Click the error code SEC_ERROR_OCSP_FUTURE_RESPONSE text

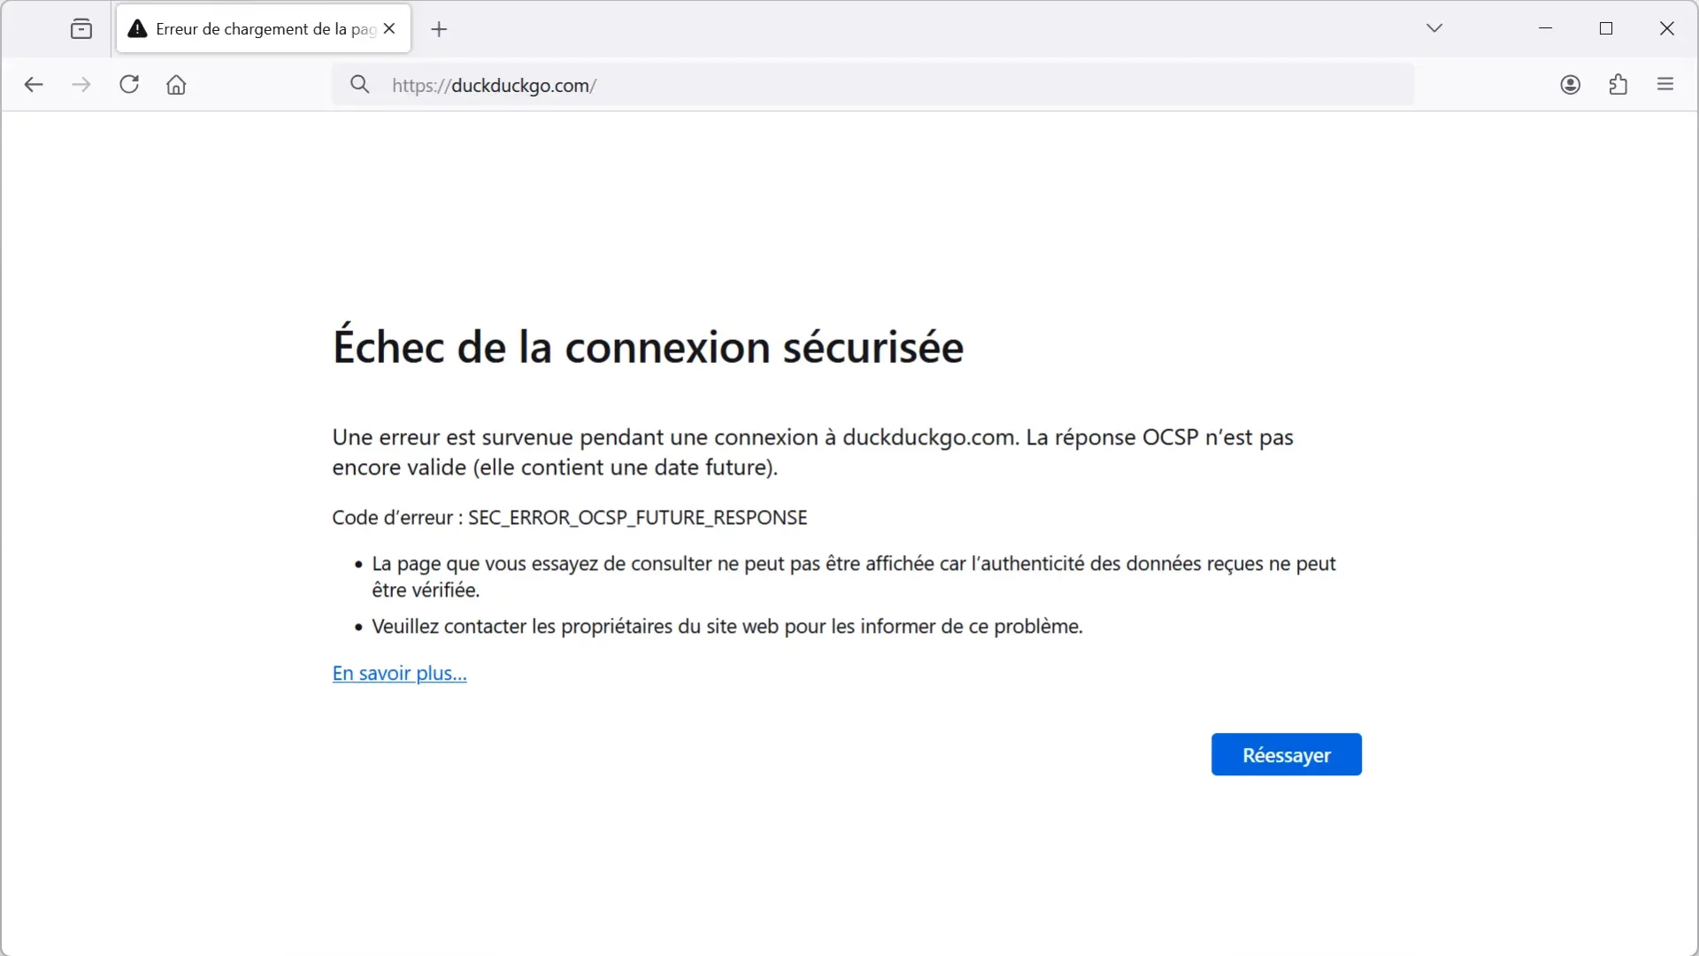(637, 518)
